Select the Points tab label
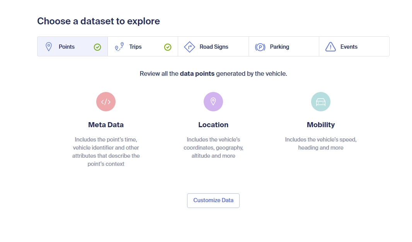 (x=66, y=47)
